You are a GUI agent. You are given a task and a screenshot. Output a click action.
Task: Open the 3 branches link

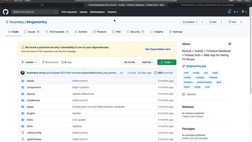50,62
